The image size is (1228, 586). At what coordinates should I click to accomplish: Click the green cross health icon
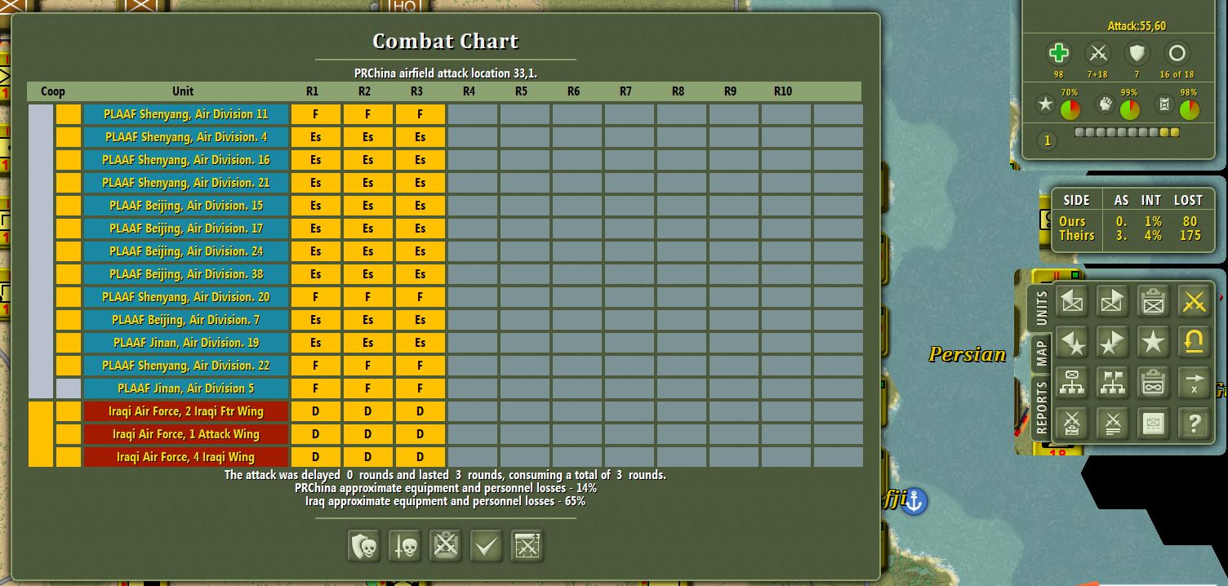click(1059, 54)
